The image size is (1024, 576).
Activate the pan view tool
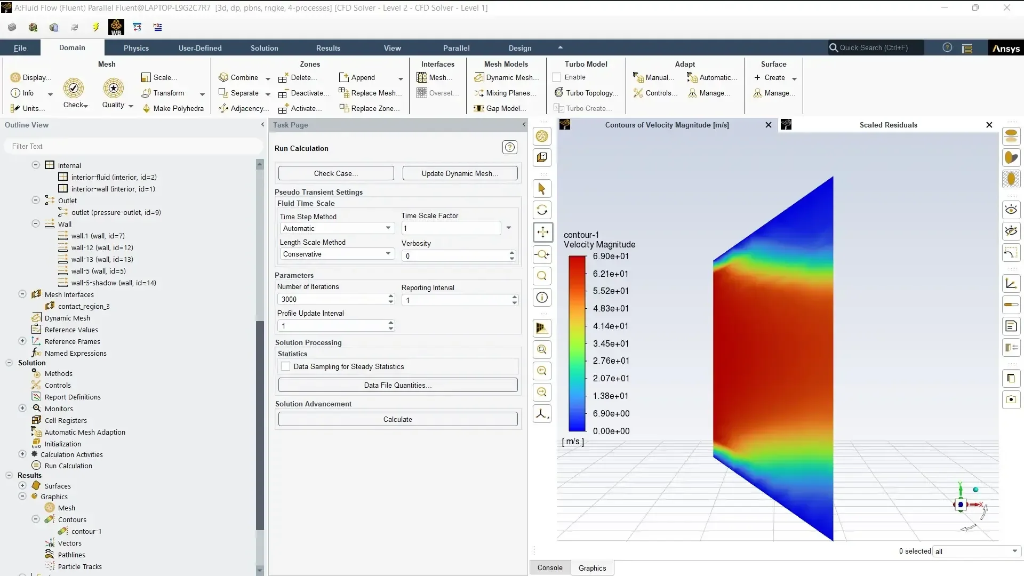[x=543, y=232]
